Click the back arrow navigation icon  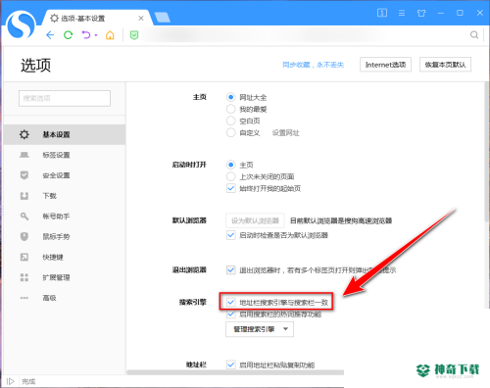50,35
